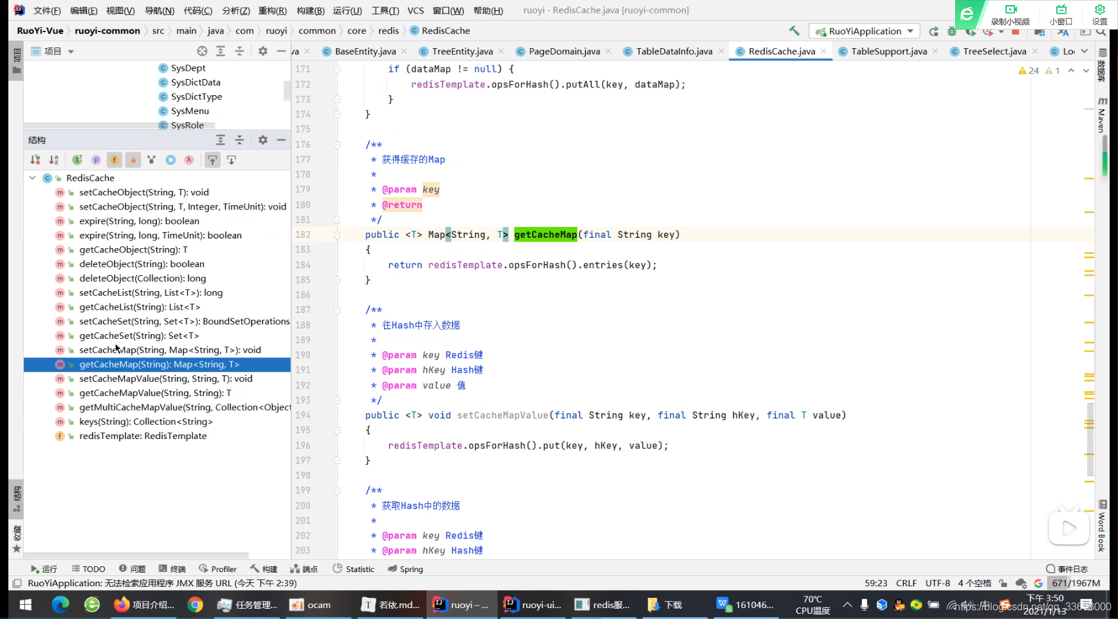Click locate-in-project crosshair icon
Screen dimensions: 1118x619
click(202, 51)
